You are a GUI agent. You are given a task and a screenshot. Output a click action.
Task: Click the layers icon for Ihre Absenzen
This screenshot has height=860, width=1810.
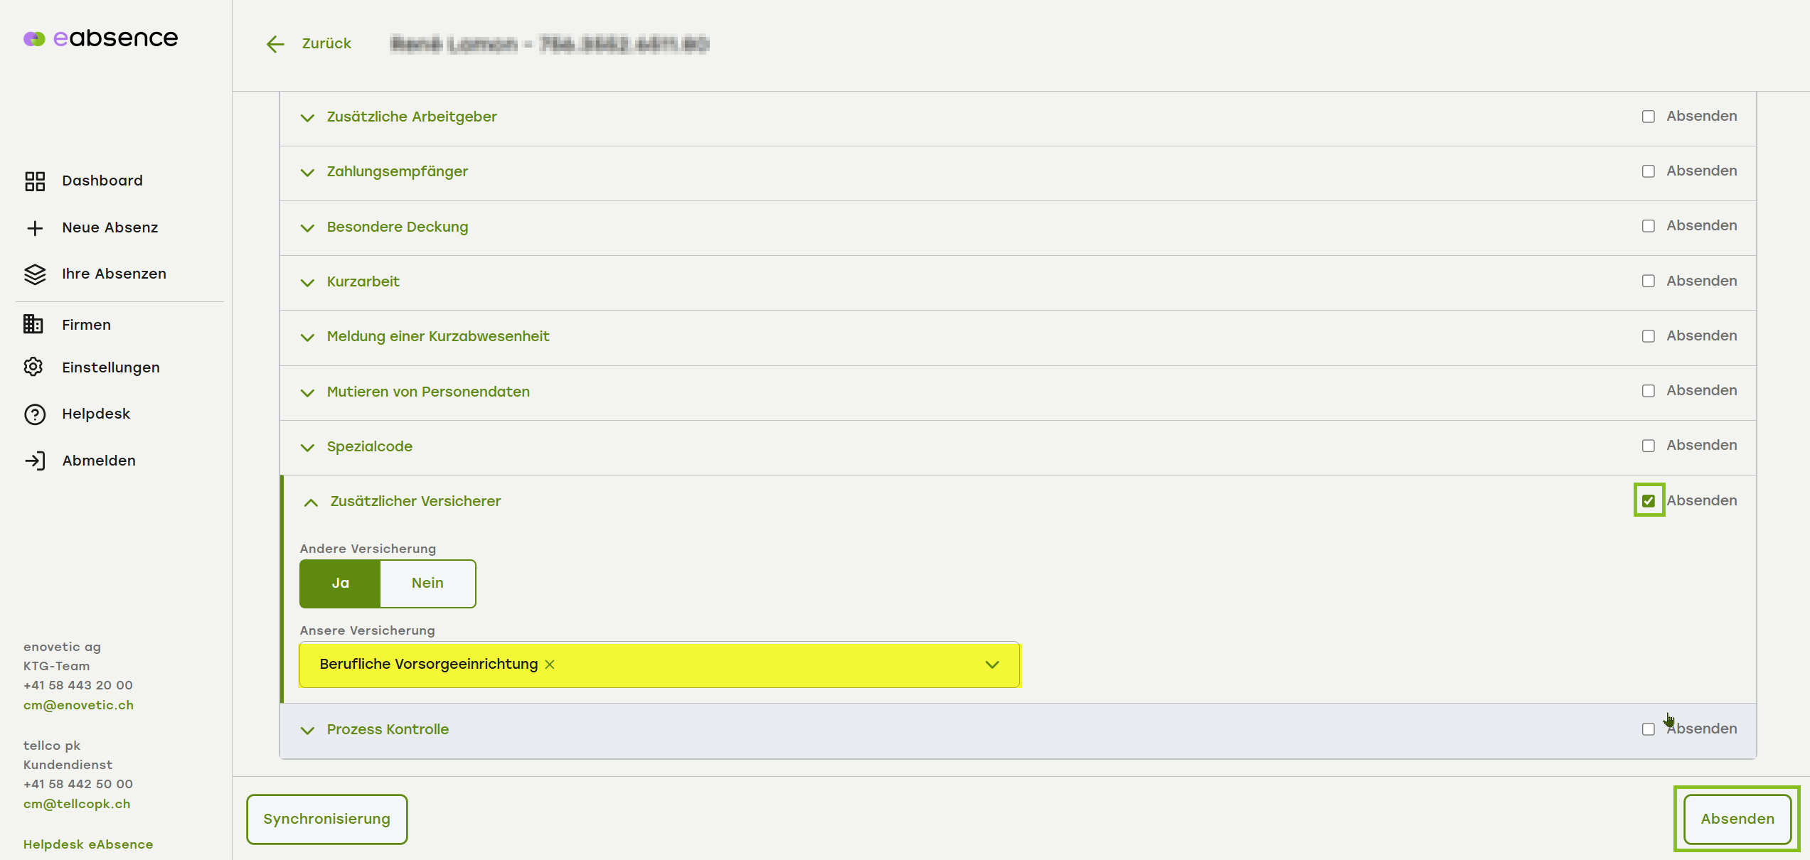(34, 274)
